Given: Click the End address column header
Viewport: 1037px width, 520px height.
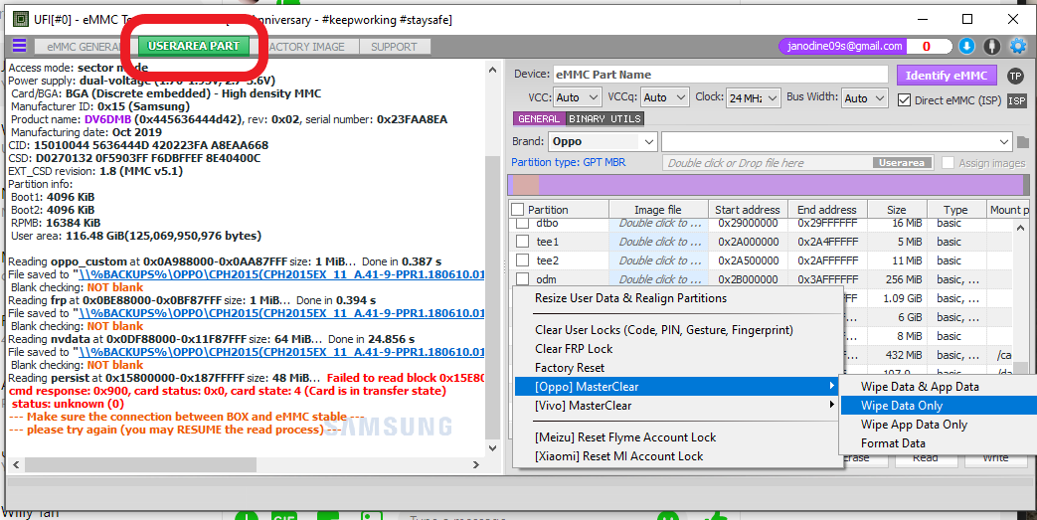Looking at the screenshot, I should point(827,210).
